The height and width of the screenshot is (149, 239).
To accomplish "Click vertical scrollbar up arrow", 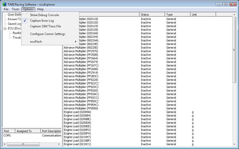I will pyautogui.click(x=234, y=15).
